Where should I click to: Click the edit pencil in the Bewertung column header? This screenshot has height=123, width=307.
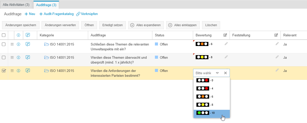click(x=225, y=35)
